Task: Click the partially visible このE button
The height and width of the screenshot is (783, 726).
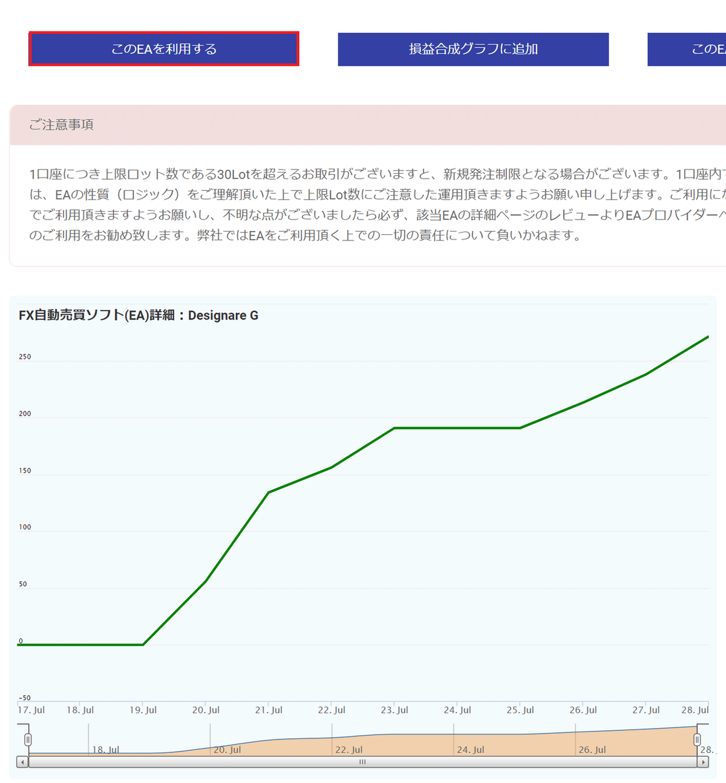Action: (687, 49)
